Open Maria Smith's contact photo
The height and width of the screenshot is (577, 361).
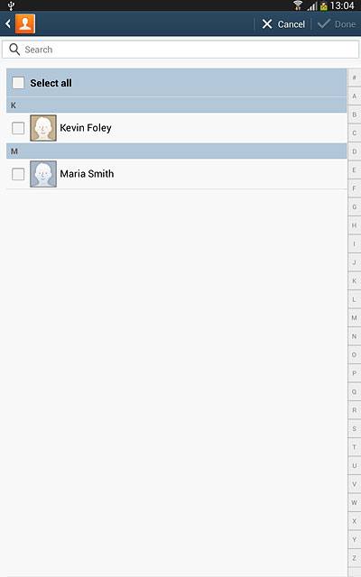tap(43, 174)
